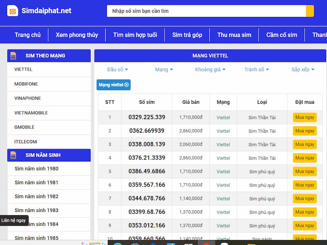Open the Mạng dropdown filter
Viewport: 327px width, 245px height.
164,69
